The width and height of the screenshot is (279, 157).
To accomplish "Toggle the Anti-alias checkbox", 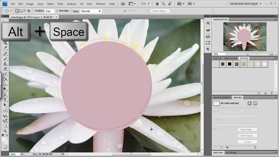I will point(57,11).
